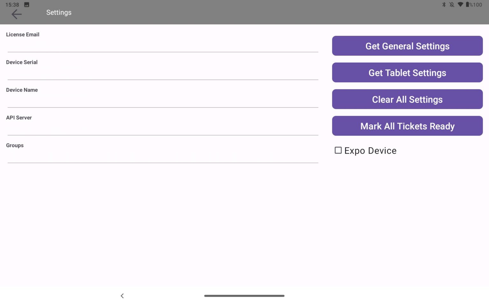Tap the home pill at screen bottom
The width and height of the screenshot is (489, 305).
tap(244, 296)
